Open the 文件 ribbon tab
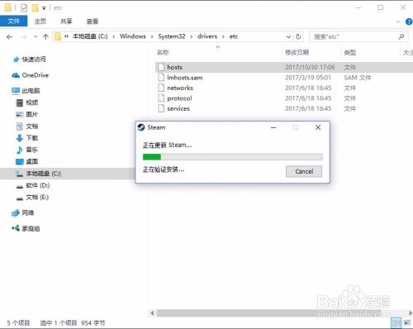Viewport: 413px width, 329px height. [x=13, y=21]
